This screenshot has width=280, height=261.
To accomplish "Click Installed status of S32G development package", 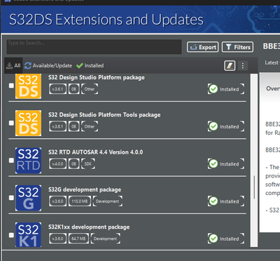I will 226,201.
